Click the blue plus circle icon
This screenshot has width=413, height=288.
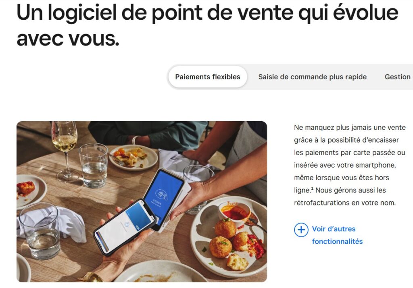click(301, 230)
